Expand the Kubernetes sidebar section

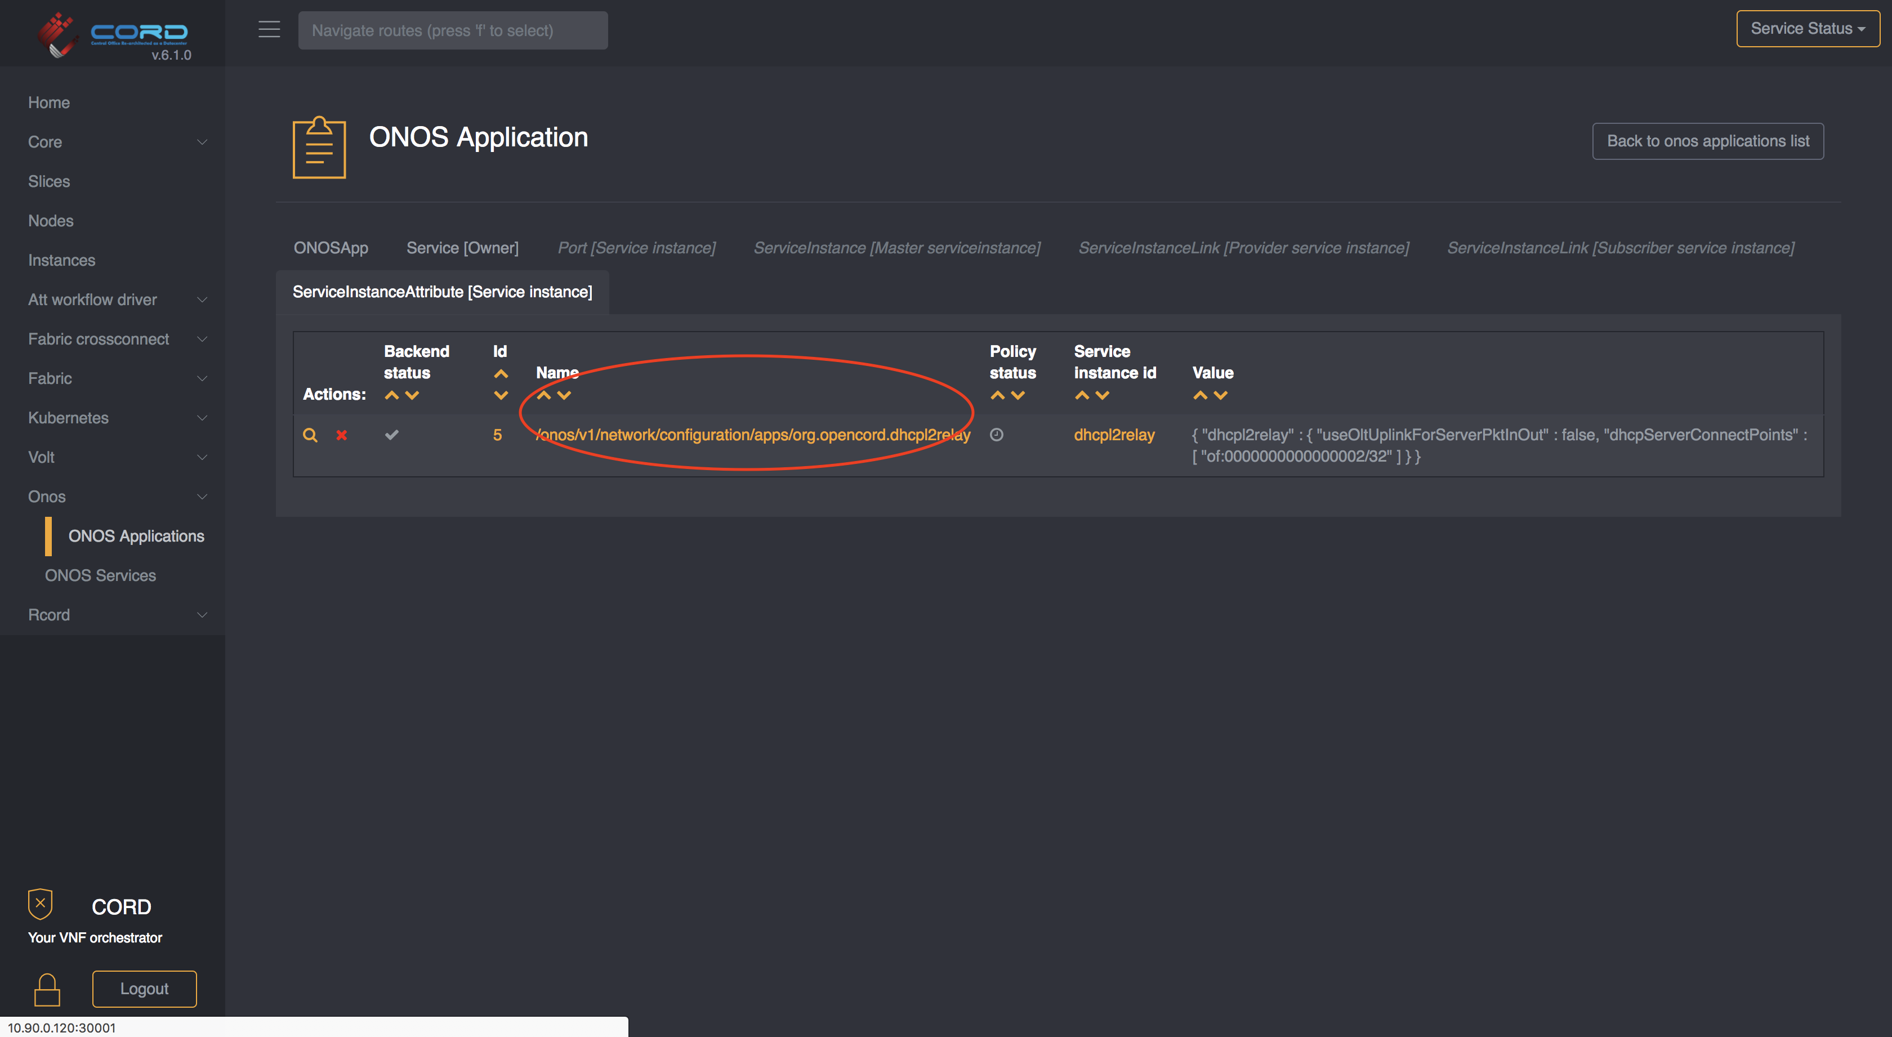(x=113, y=418)
